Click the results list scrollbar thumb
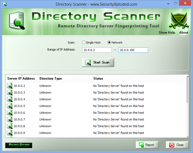This screenshot has width=193, height=153. click(187, 90)
